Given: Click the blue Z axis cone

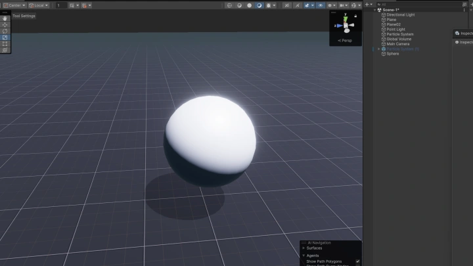Looking at the screenshot, I should click(340, 26).
